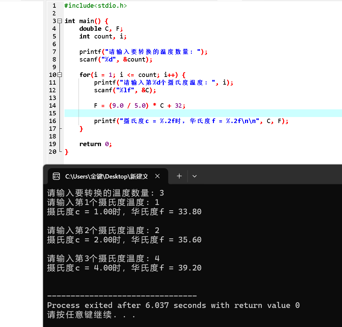Screen dimensions: 342x327
Task: Close the C:\Users terminal tab
Action: (x=157, y=176)
